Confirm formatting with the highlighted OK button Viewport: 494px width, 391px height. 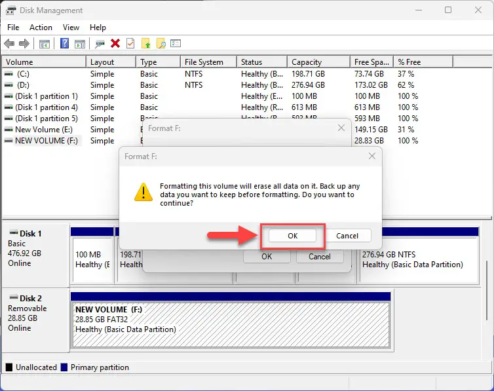pyautogui.click(x=292, y=236)
